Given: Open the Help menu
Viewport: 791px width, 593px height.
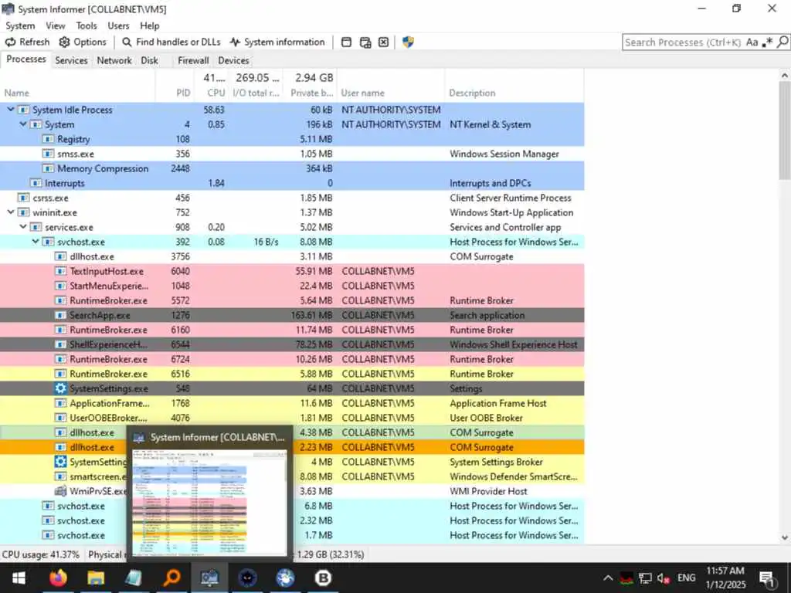Looking at the screenshot, I should pyautogui.click(x=149, y=25).
